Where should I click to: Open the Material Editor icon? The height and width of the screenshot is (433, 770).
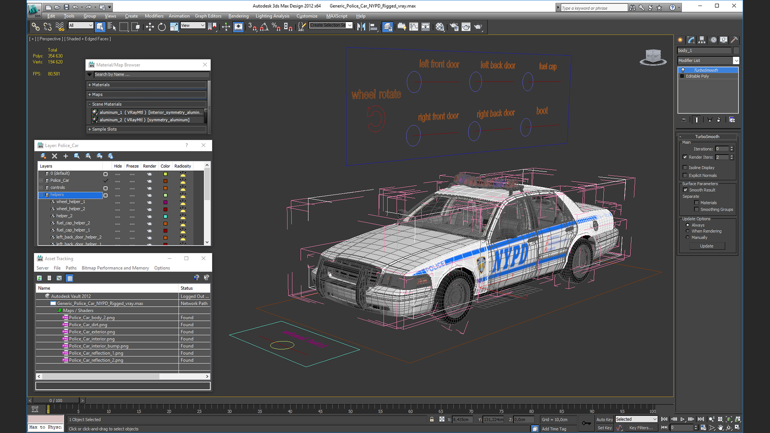(x=440, y=27)
